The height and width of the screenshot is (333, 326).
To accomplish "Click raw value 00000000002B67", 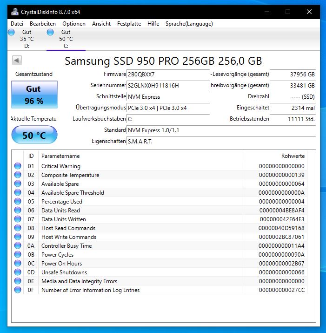I will pos(282,264).
